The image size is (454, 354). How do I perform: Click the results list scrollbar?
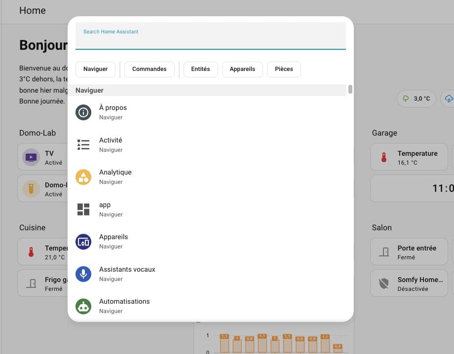(x=350, y=89)
